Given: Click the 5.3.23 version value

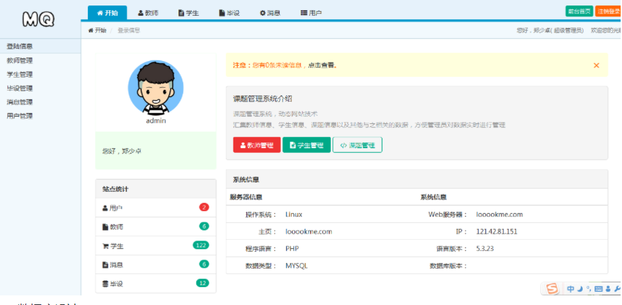Looking at the screenshot, I should (485, 249).
